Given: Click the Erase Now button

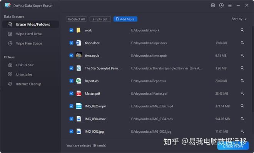Looking at the screenshot, I should click(233, 146).
